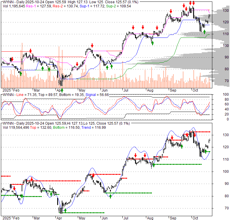Click the oscillator 'Line = 71.35' label
Image resolution: width=230 pixels, height=220 pixels.
tap(27, 95)
